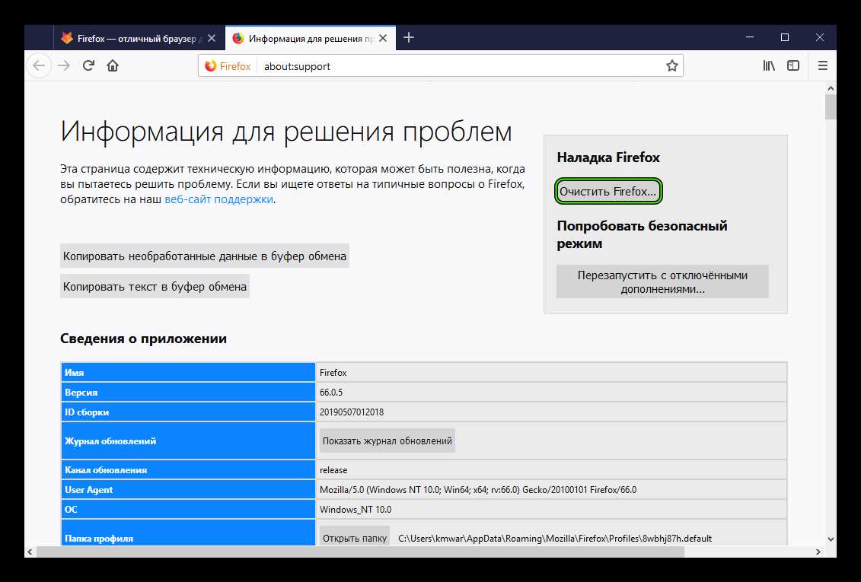The width and height of the screenshot is (861, 582).
Task: Click the vertical scrollbar up arrow
Action: (831, 88)
